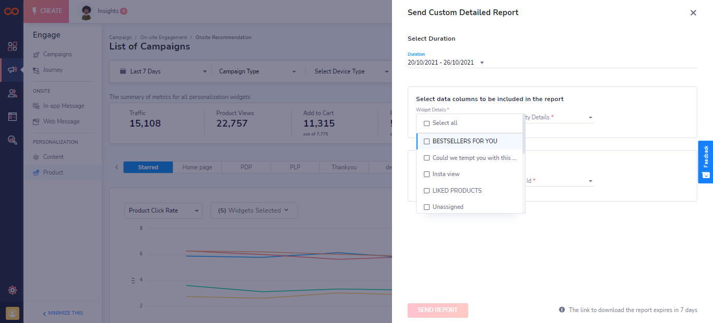Open the Product Click Rate dropdown

click(x=163, y=210)
